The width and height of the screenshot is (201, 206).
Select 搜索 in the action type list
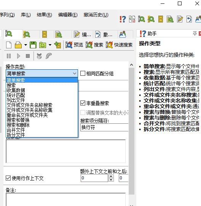click(42, 85)
